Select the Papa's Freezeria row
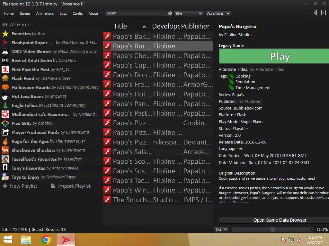The width and height of the screenshot is (329, 246). [x=158, y=84]
